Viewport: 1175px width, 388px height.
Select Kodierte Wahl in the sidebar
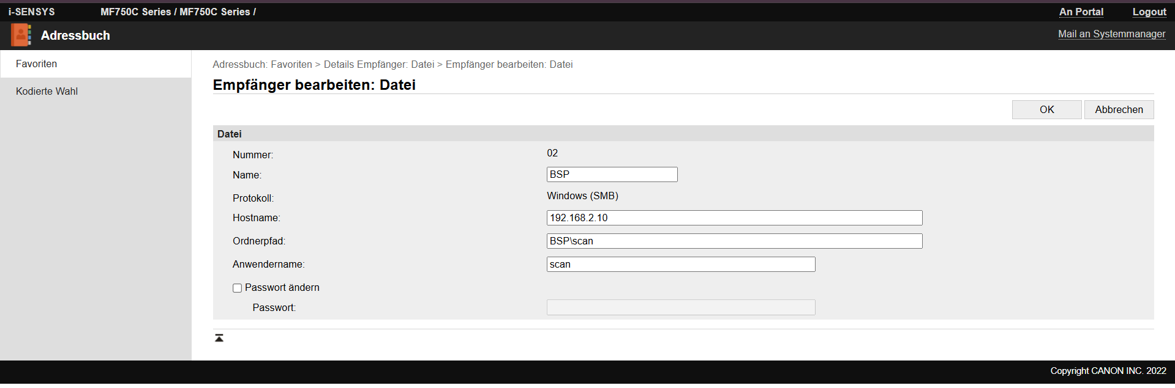[x=47, y=91]
